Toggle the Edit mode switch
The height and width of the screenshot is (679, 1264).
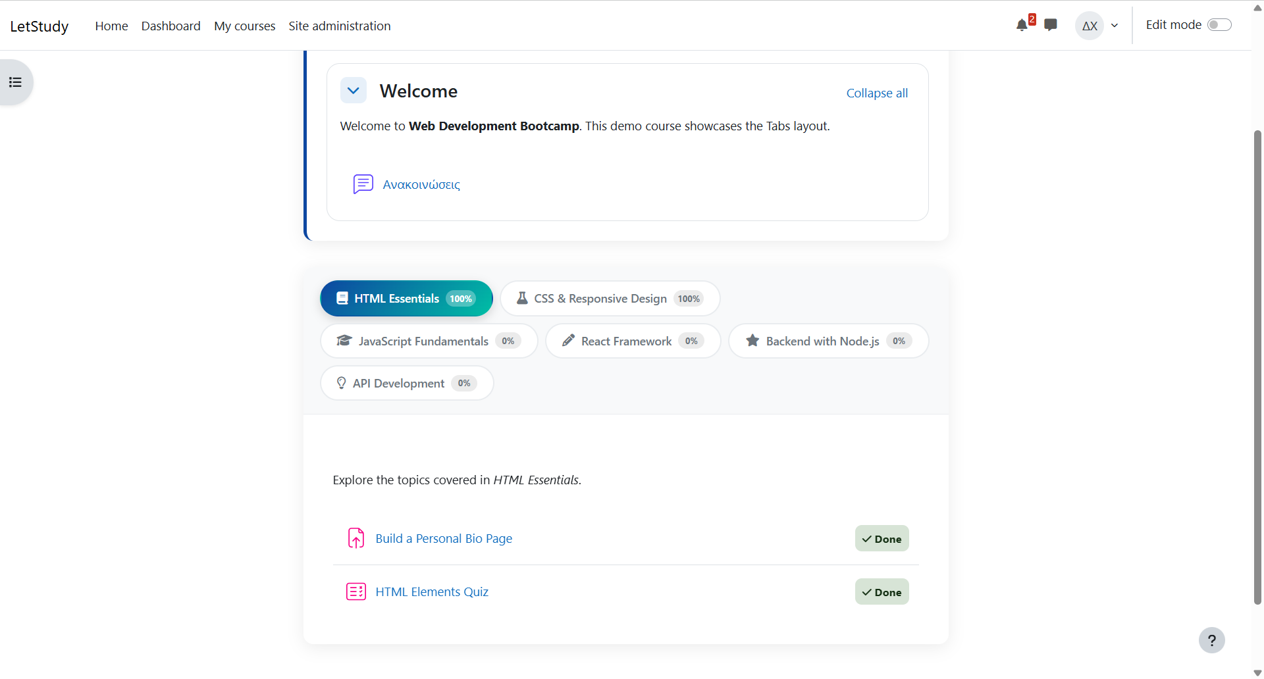(1219, 25)
